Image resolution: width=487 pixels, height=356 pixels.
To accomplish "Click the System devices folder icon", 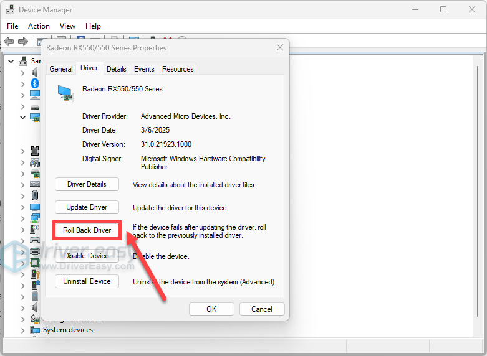I will [x=36, y=330].
